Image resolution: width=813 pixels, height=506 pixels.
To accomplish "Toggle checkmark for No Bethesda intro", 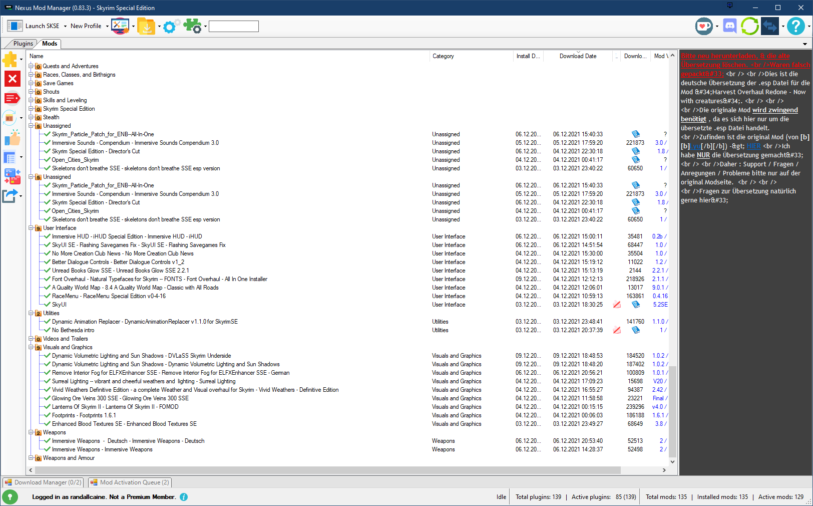I will [48, 330].
